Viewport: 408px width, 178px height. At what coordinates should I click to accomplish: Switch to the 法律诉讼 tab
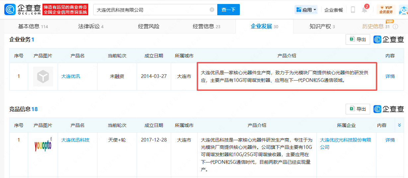[91, 27]
